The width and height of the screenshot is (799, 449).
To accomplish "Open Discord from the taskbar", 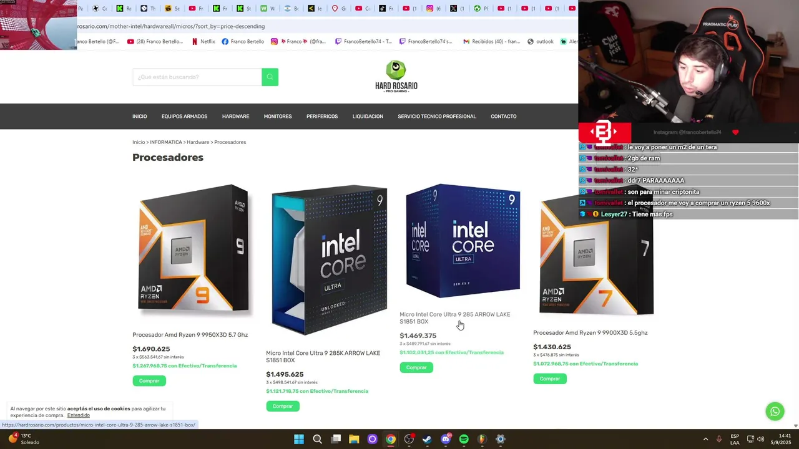I will click(x=446, y=439).
